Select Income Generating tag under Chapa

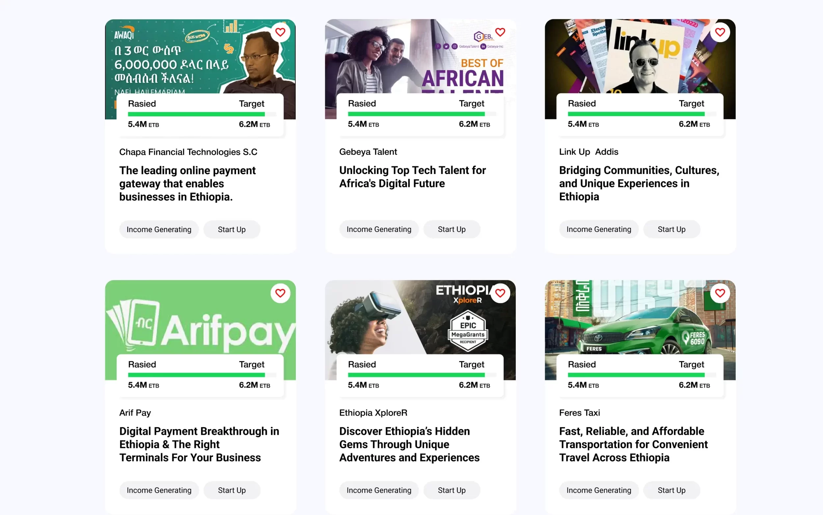click(159, 230)
